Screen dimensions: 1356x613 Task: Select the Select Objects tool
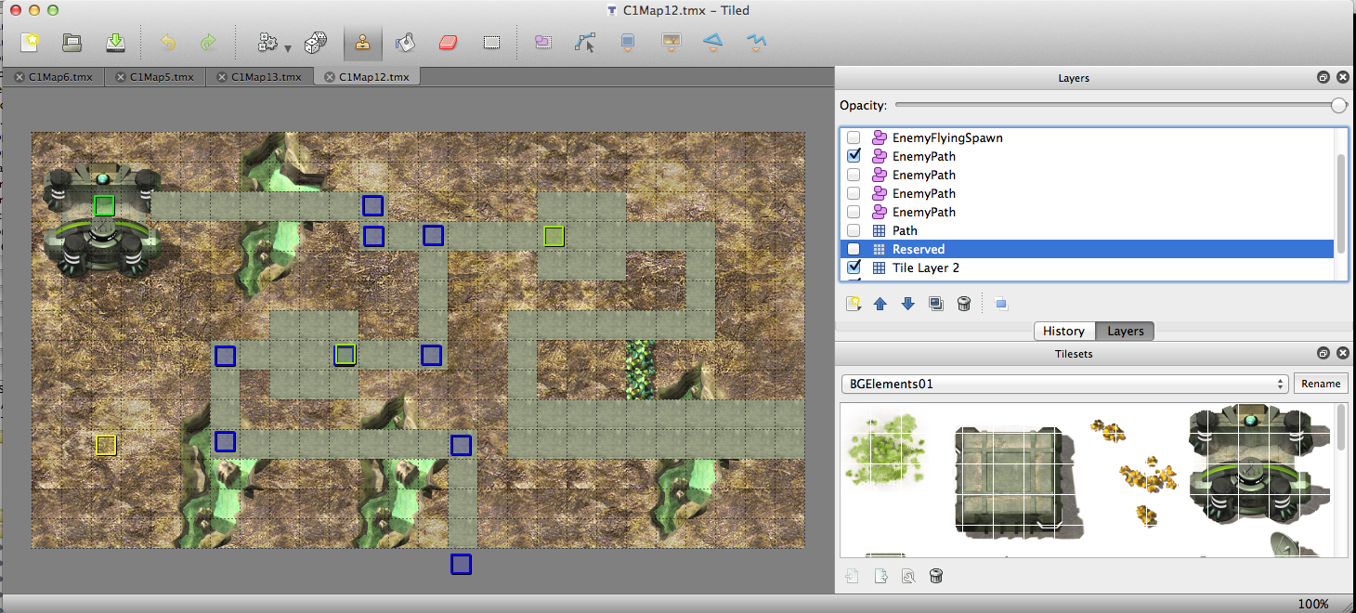pos(543,42)
